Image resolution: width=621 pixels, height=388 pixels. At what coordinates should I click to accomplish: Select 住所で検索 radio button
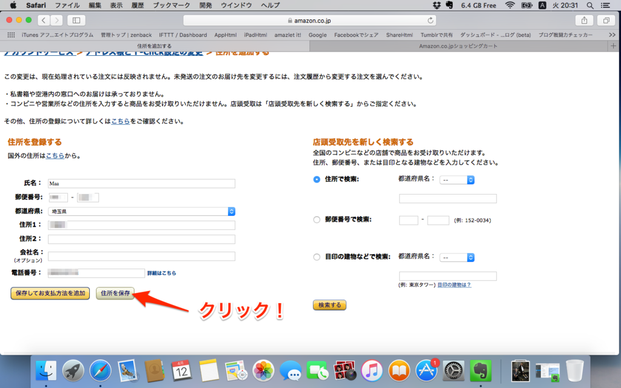(x=317, y=179)
